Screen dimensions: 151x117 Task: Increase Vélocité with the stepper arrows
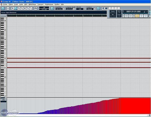tap(84, 9)
